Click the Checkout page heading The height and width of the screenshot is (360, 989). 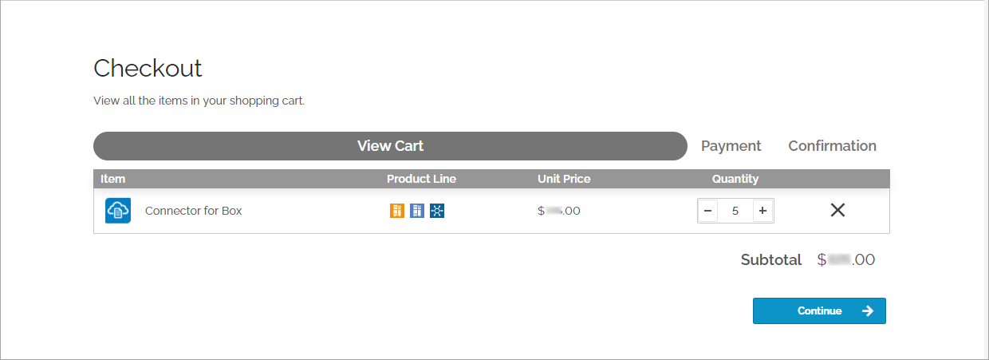click(148, 69)
